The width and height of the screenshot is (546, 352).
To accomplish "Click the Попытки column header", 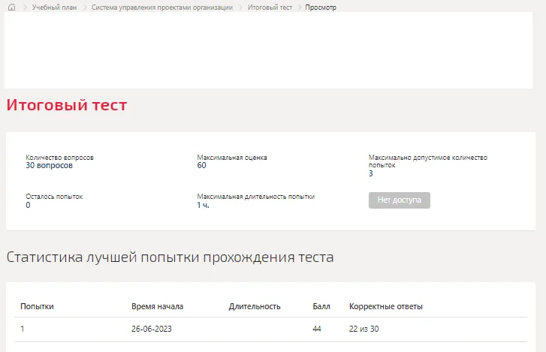I will point(37,306).
